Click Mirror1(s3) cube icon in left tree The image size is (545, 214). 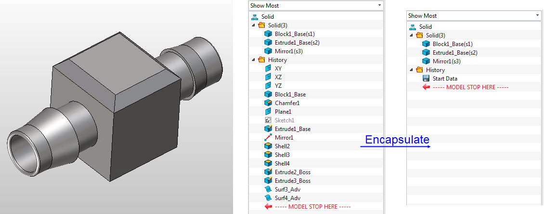[268, 51]
